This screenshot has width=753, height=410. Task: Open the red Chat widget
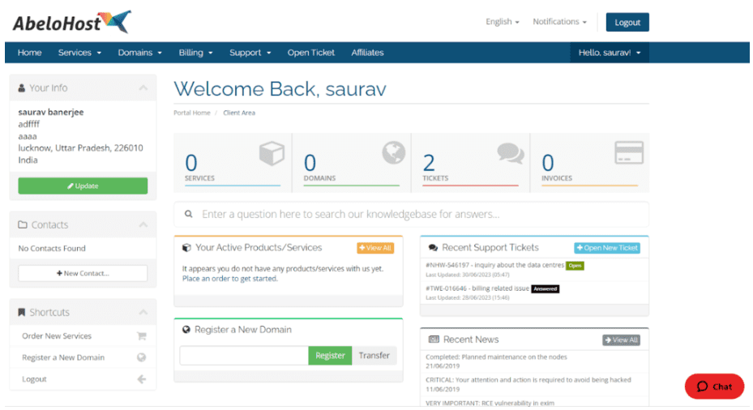pyautogui.click(x=715, y=387)
